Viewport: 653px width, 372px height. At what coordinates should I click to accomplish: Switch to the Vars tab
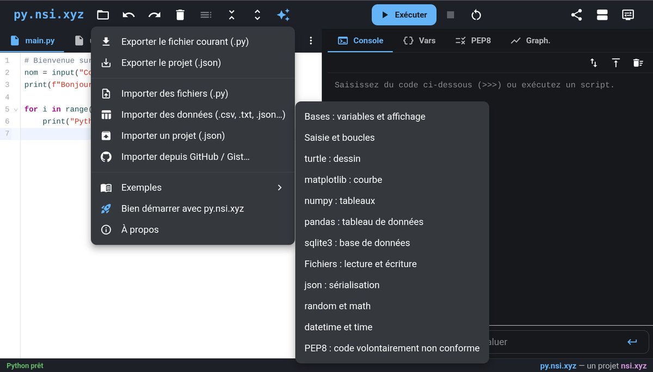[x=419, y=41]
